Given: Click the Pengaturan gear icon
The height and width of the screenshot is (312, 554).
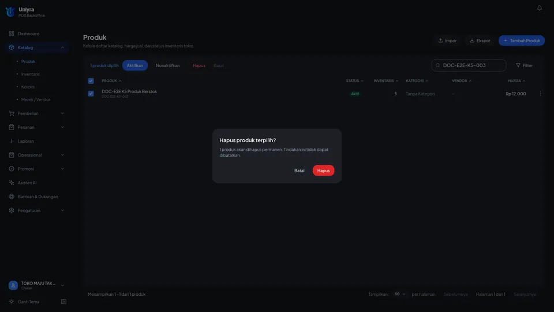Looking at the screenshot, I should (x=12, y=210).
